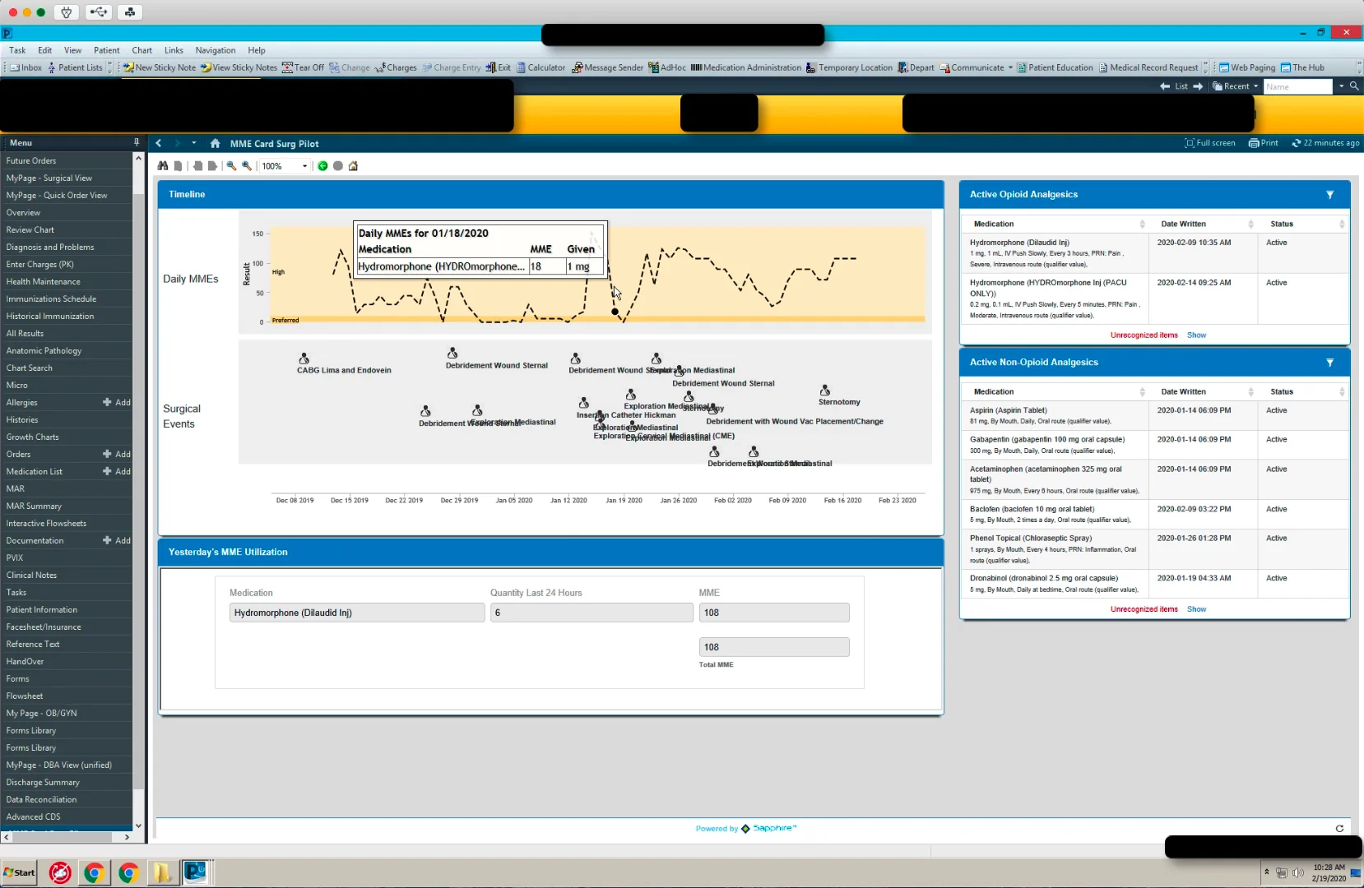Click the binoculars find icon
1364x888 pixels.
click(163, 166)
